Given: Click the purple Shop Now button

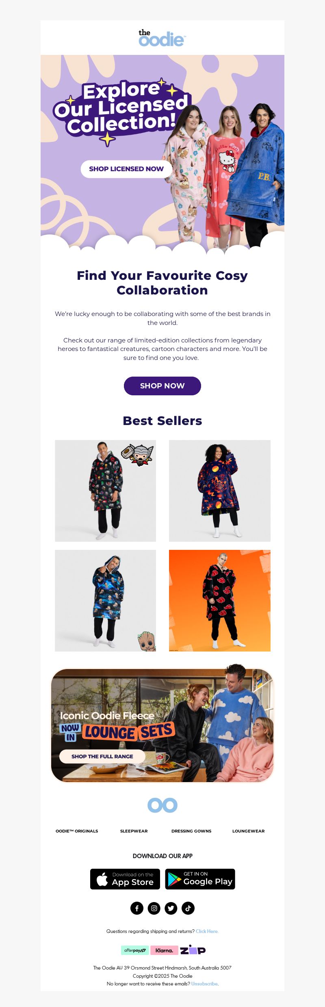Looking at the screenshot, I should coord(162,386).
